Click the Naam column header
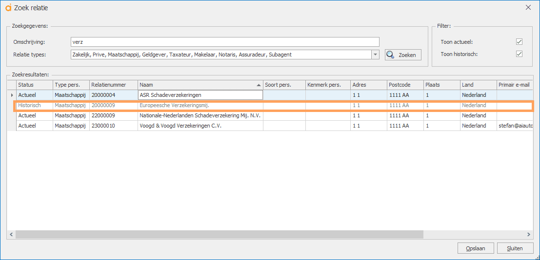 pos(200,85)
